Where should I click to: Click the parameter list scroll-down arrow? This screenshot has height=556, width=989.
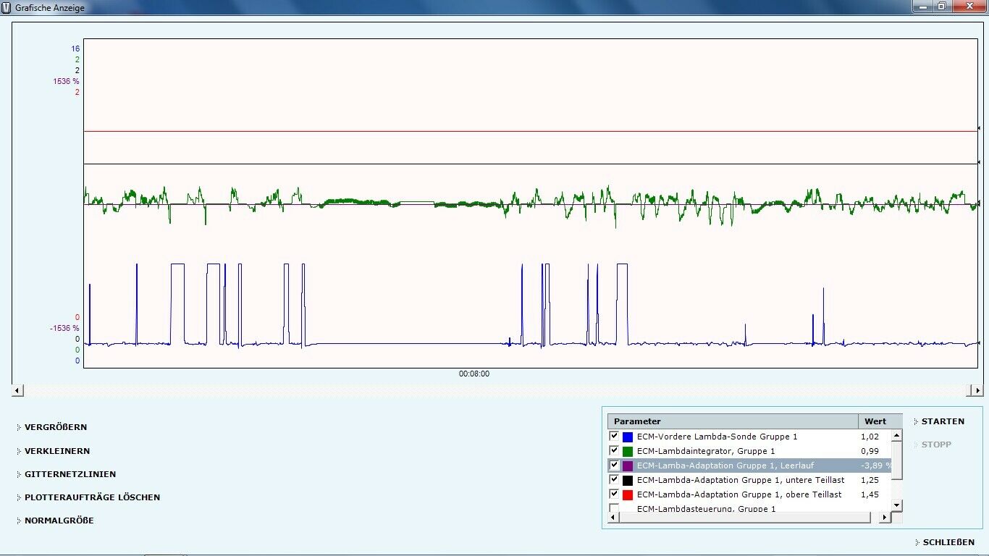(x=897, y=505)
